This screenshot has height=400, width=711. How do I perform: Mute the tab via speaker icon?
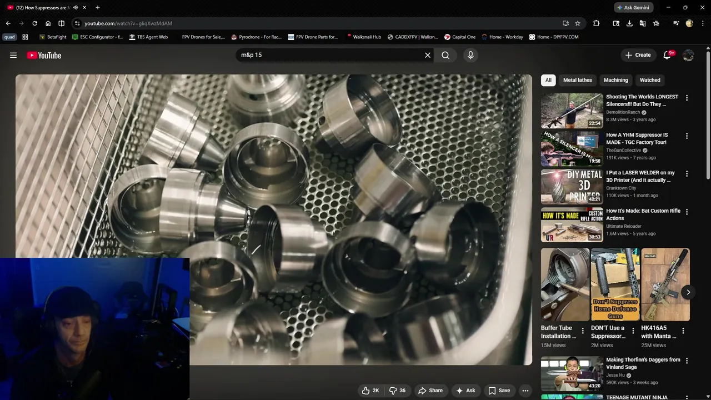coord(76,7)
